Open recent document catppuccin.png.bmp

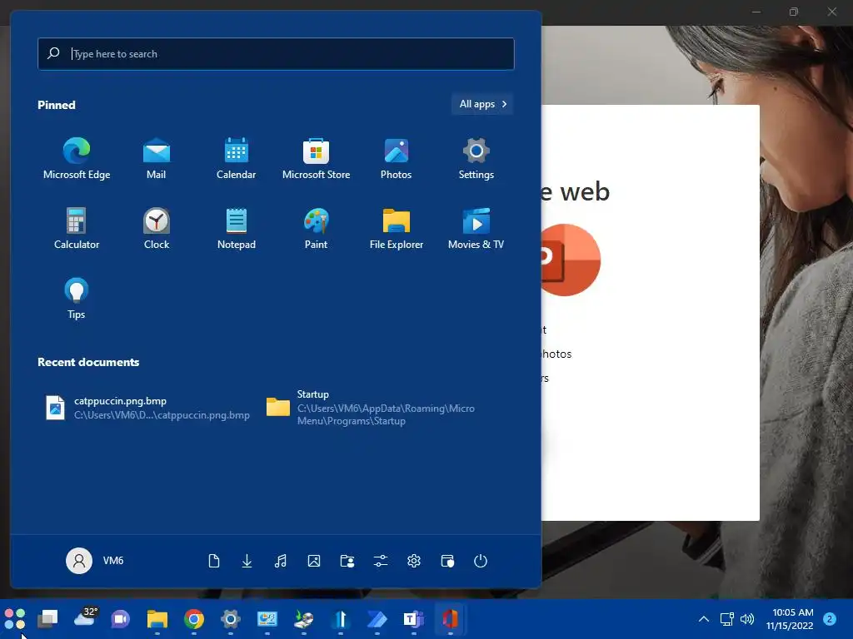pos(148,408)
